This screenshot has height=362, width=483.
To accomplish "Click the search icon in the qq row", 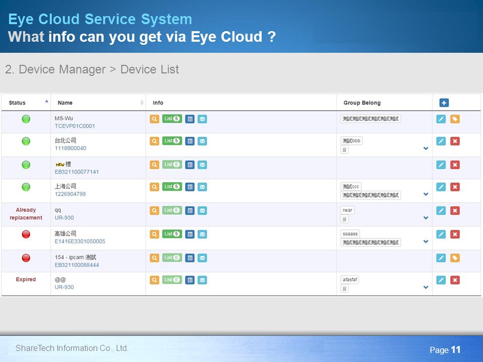I will (x=154, y=211).
